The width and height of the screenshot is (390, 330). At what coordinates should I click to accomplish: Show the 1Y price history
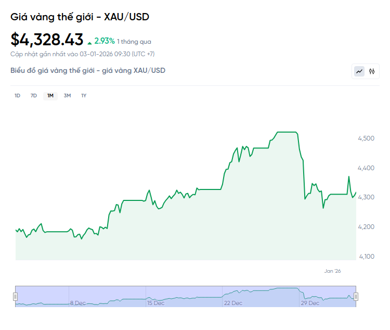tap(84, 96)
